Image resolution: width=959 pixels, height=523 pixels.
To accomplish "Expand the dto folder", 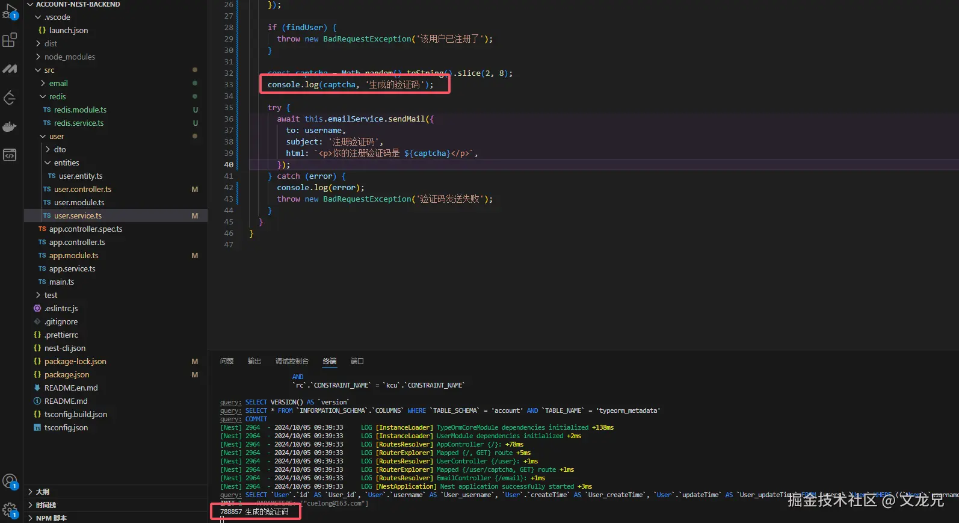I will (48, 149).
